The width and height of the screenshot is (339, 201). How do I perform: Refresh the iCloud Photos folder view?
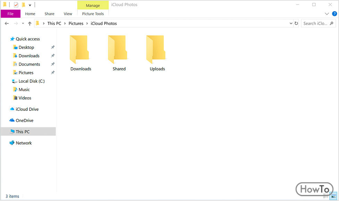coord(296,23)
